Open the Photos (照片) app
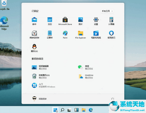This screenshot has width=146, height=113. 81,21
